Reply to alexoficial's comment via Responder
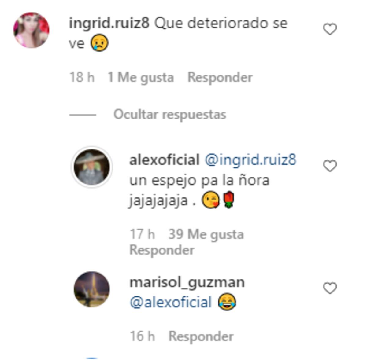The width and height of the screenshot is (367, 360). click(x=162, y=250)
